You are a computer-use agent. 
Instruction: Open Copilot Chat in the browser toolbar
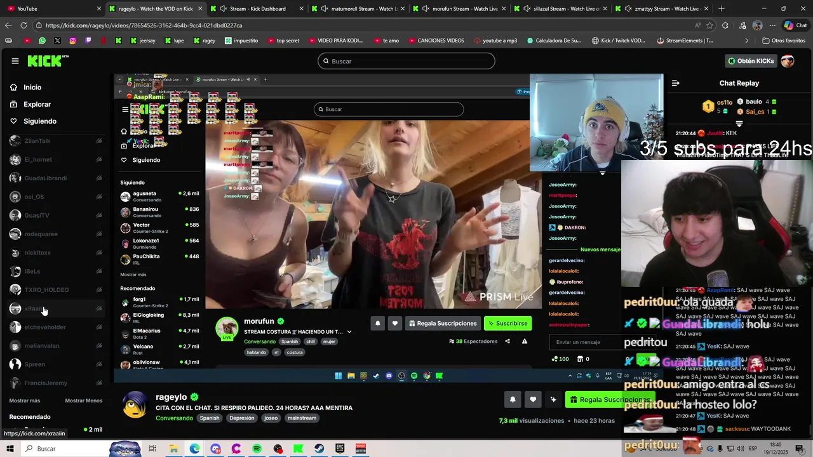[796, 25]
